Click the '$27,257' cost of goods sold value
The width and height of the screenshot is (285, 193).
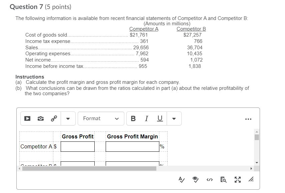tap(192, 35)
